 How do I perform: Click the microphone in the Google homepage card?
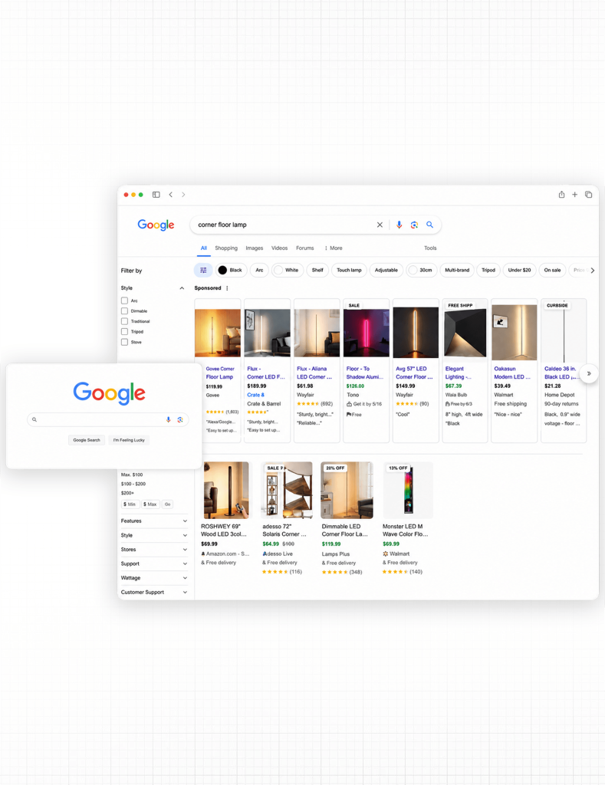pos(168,419)
